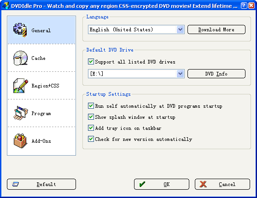Click the title bar help question button

click(244, 6)
